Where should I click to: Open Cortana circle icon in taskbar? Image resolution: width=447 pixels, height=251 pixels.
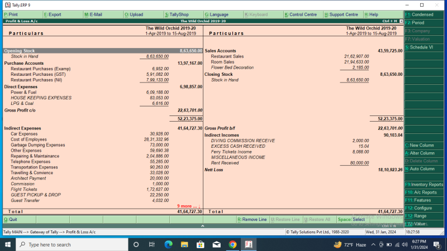pos(136,244)
